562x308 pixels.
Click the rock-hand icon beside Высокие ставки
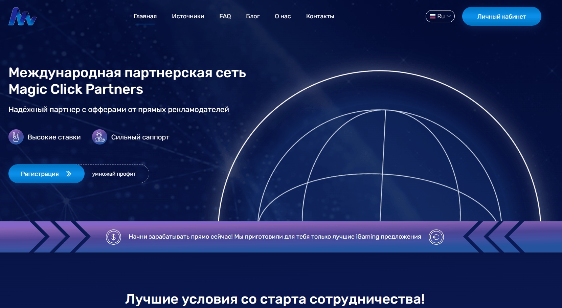(16, 137)
